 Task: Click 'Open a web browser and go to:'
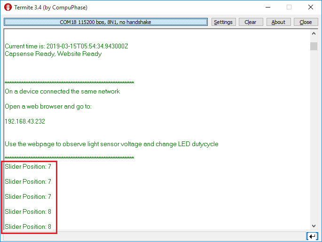coord(48,107)
